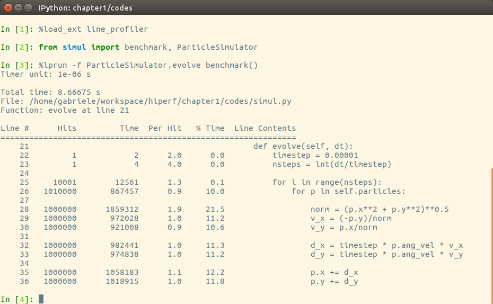Click 'Total time: 8.66675 s' line
Screen dimensions: 493x304
50,92
